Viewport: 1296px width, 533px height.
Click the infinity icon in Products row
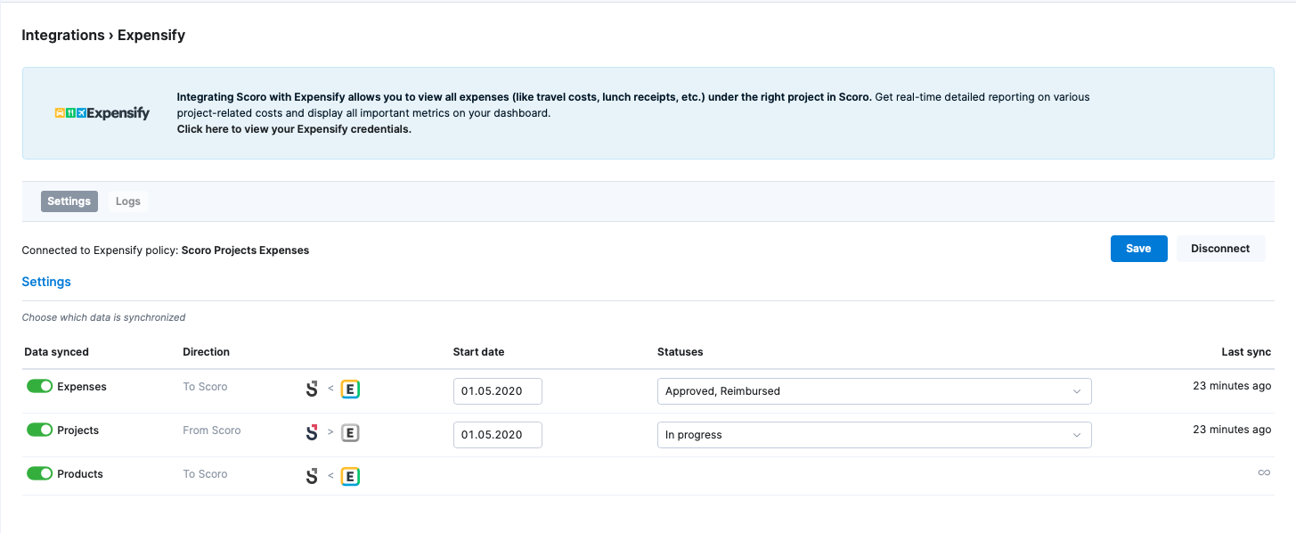tap(1264, 473)
